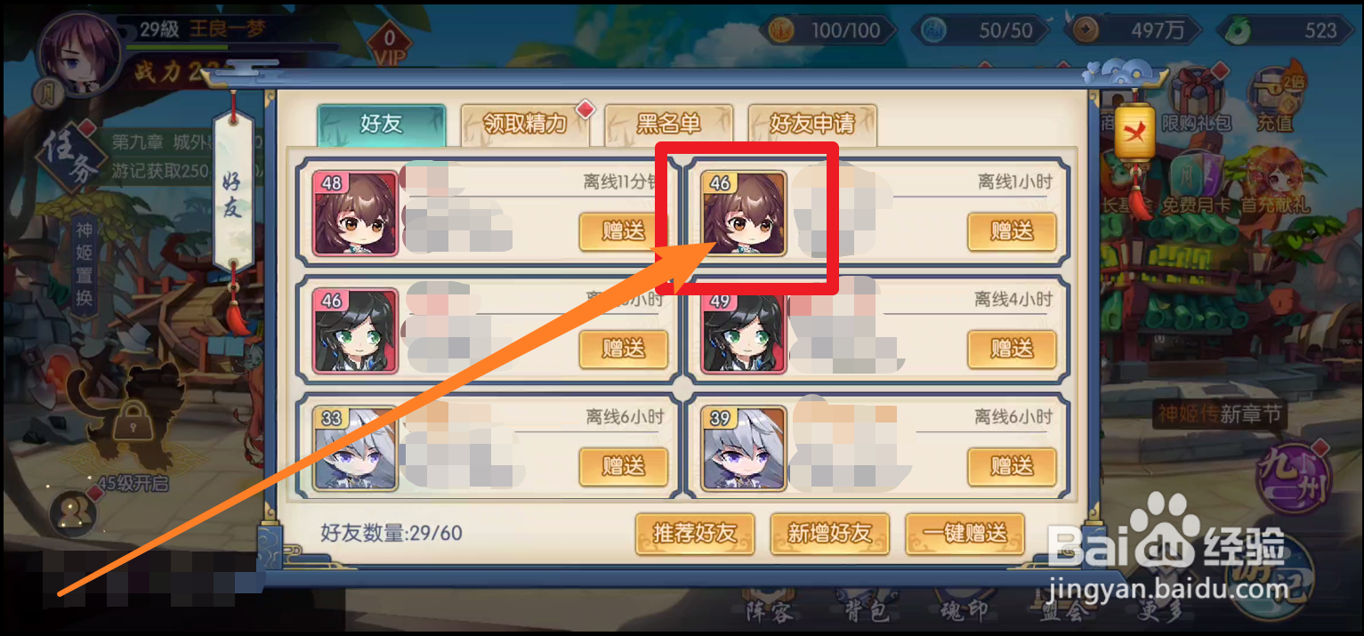The width and height of the screenshot is (1364, 636).
Task: Open the 九州 purple orb icon
Action: pos(1293,478)
